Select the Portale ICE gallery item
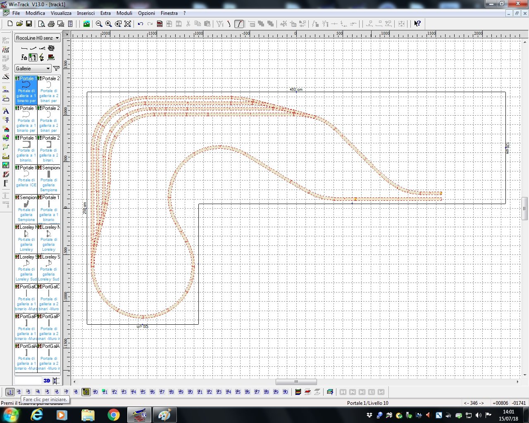The image size is (529, 423). [x=26, y=179]
